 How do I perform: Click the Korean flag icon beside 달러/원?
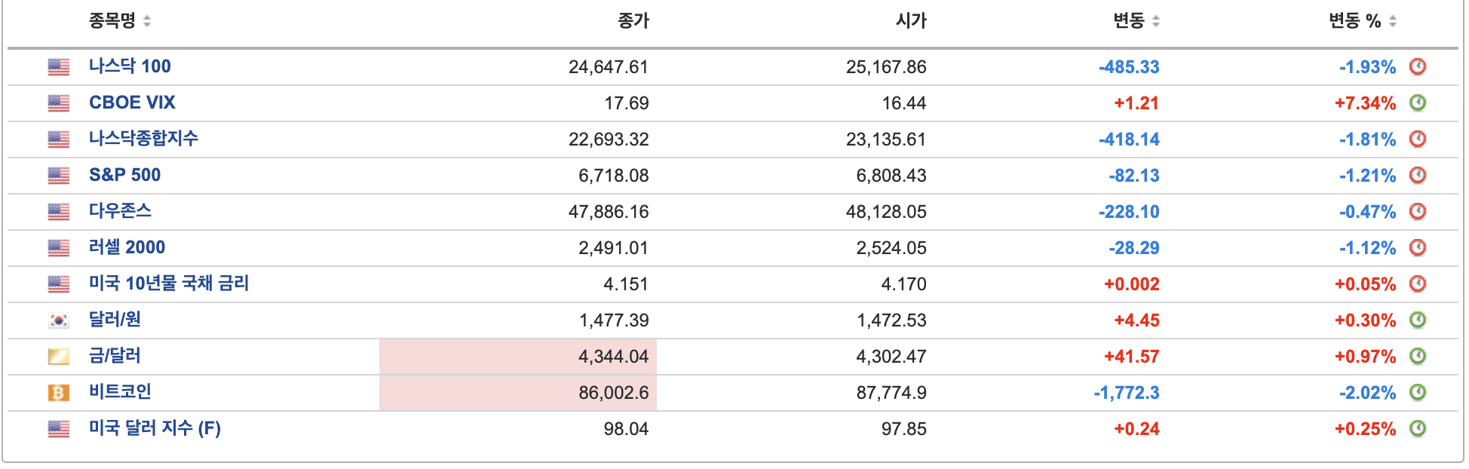point(59,320)
